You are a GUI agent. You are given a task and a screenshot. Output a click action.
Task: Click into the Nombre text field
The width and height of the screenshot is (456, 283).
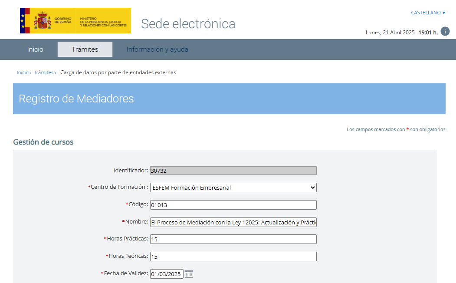point(233,222)
